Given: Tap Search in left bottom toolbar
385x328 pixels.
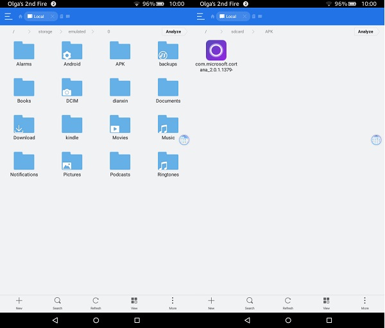Looking at the screenshot, I should [58, 303].
